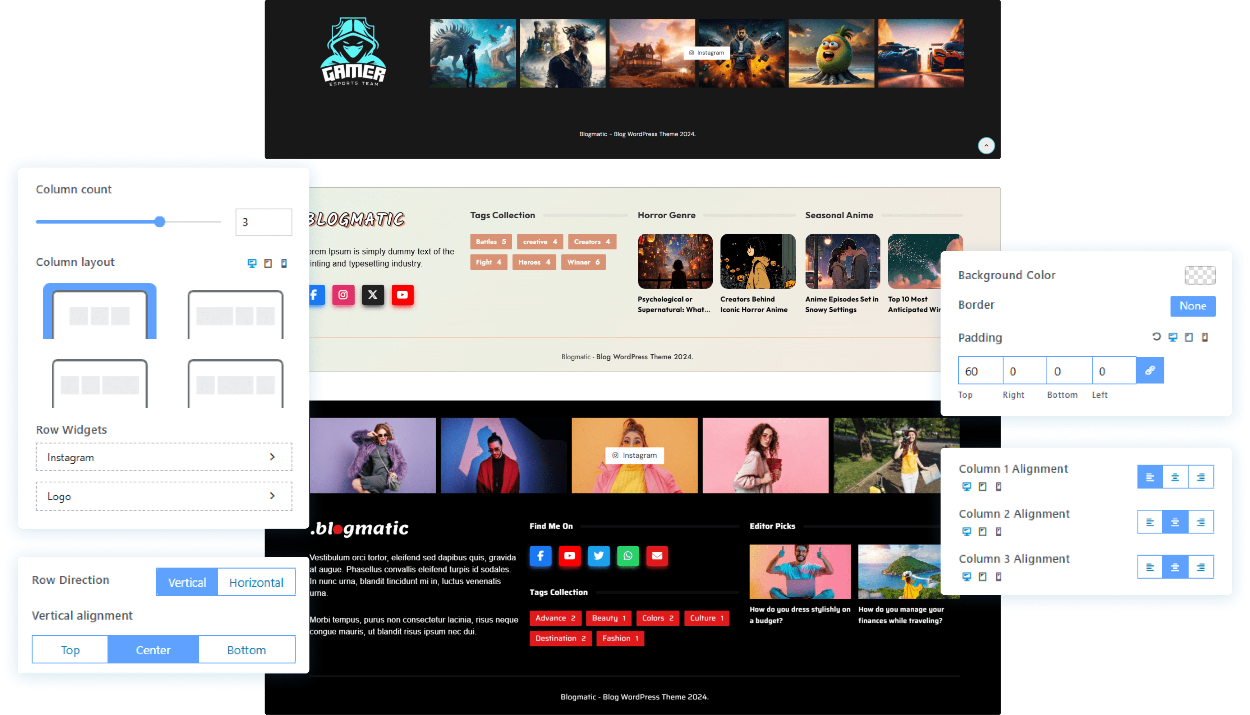Click the WhatsApp icon under Find Me On
This screenshot has width=1250, height=715.
coord(628,556)
